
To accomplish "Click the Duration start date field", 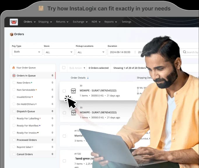I will click(x=120, y=52).
